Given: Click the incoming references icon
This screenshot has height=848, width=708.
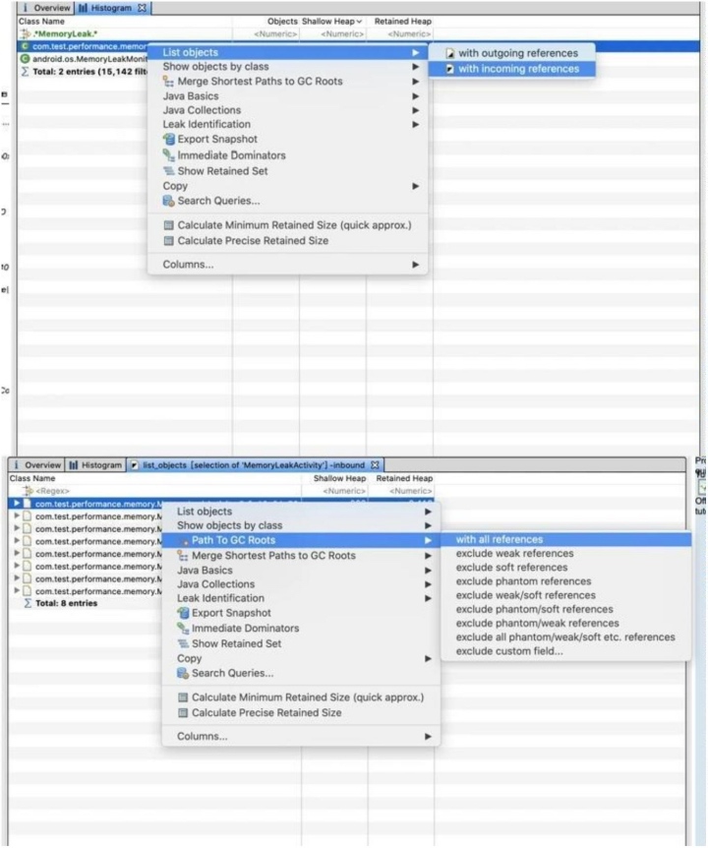Looking at the screenshot, I should click(449, 69).
